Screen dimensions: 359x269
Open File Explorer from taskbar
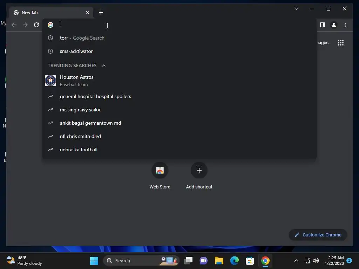tap(219, 261)
